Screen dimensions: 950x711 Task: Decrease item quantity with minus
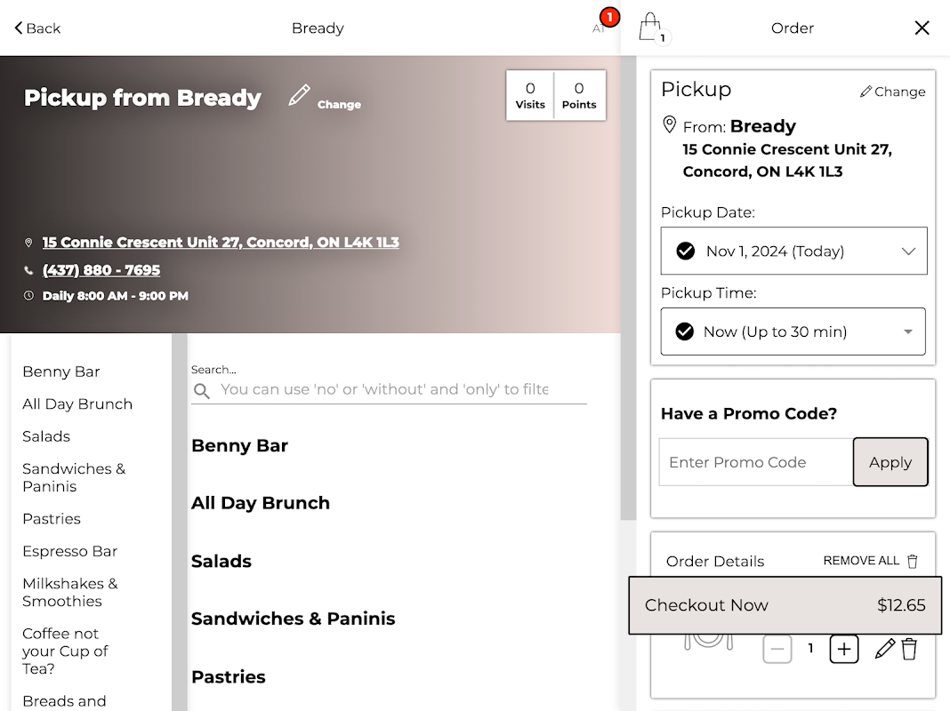pyautogui.click(x=777, y=650)
